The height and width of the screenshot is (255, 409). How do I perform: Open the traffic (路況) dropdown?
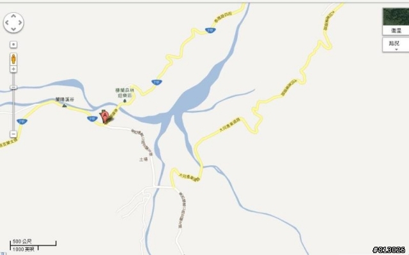[x=396, y=45]
